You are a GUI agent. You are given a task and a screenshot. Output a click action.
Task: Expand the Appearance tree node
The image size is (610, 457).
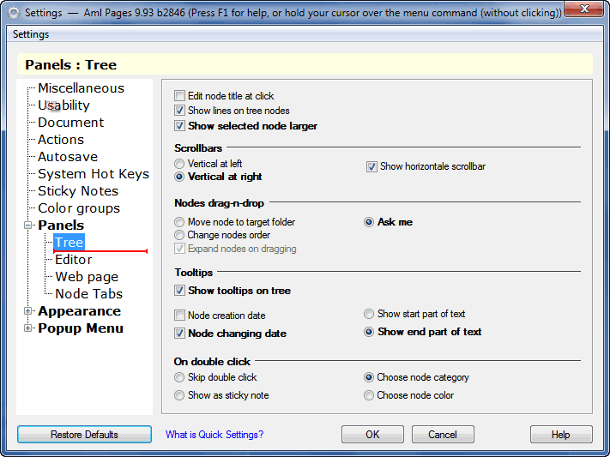coord(27,310)
